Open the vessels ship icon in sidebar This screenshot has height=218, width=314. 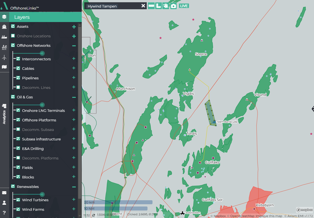[4, 27]
